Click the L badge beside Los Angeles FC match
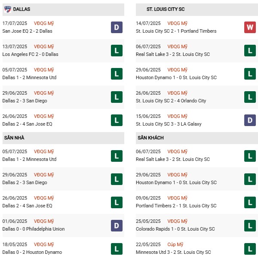258x259 pixels. click(117, 51)
